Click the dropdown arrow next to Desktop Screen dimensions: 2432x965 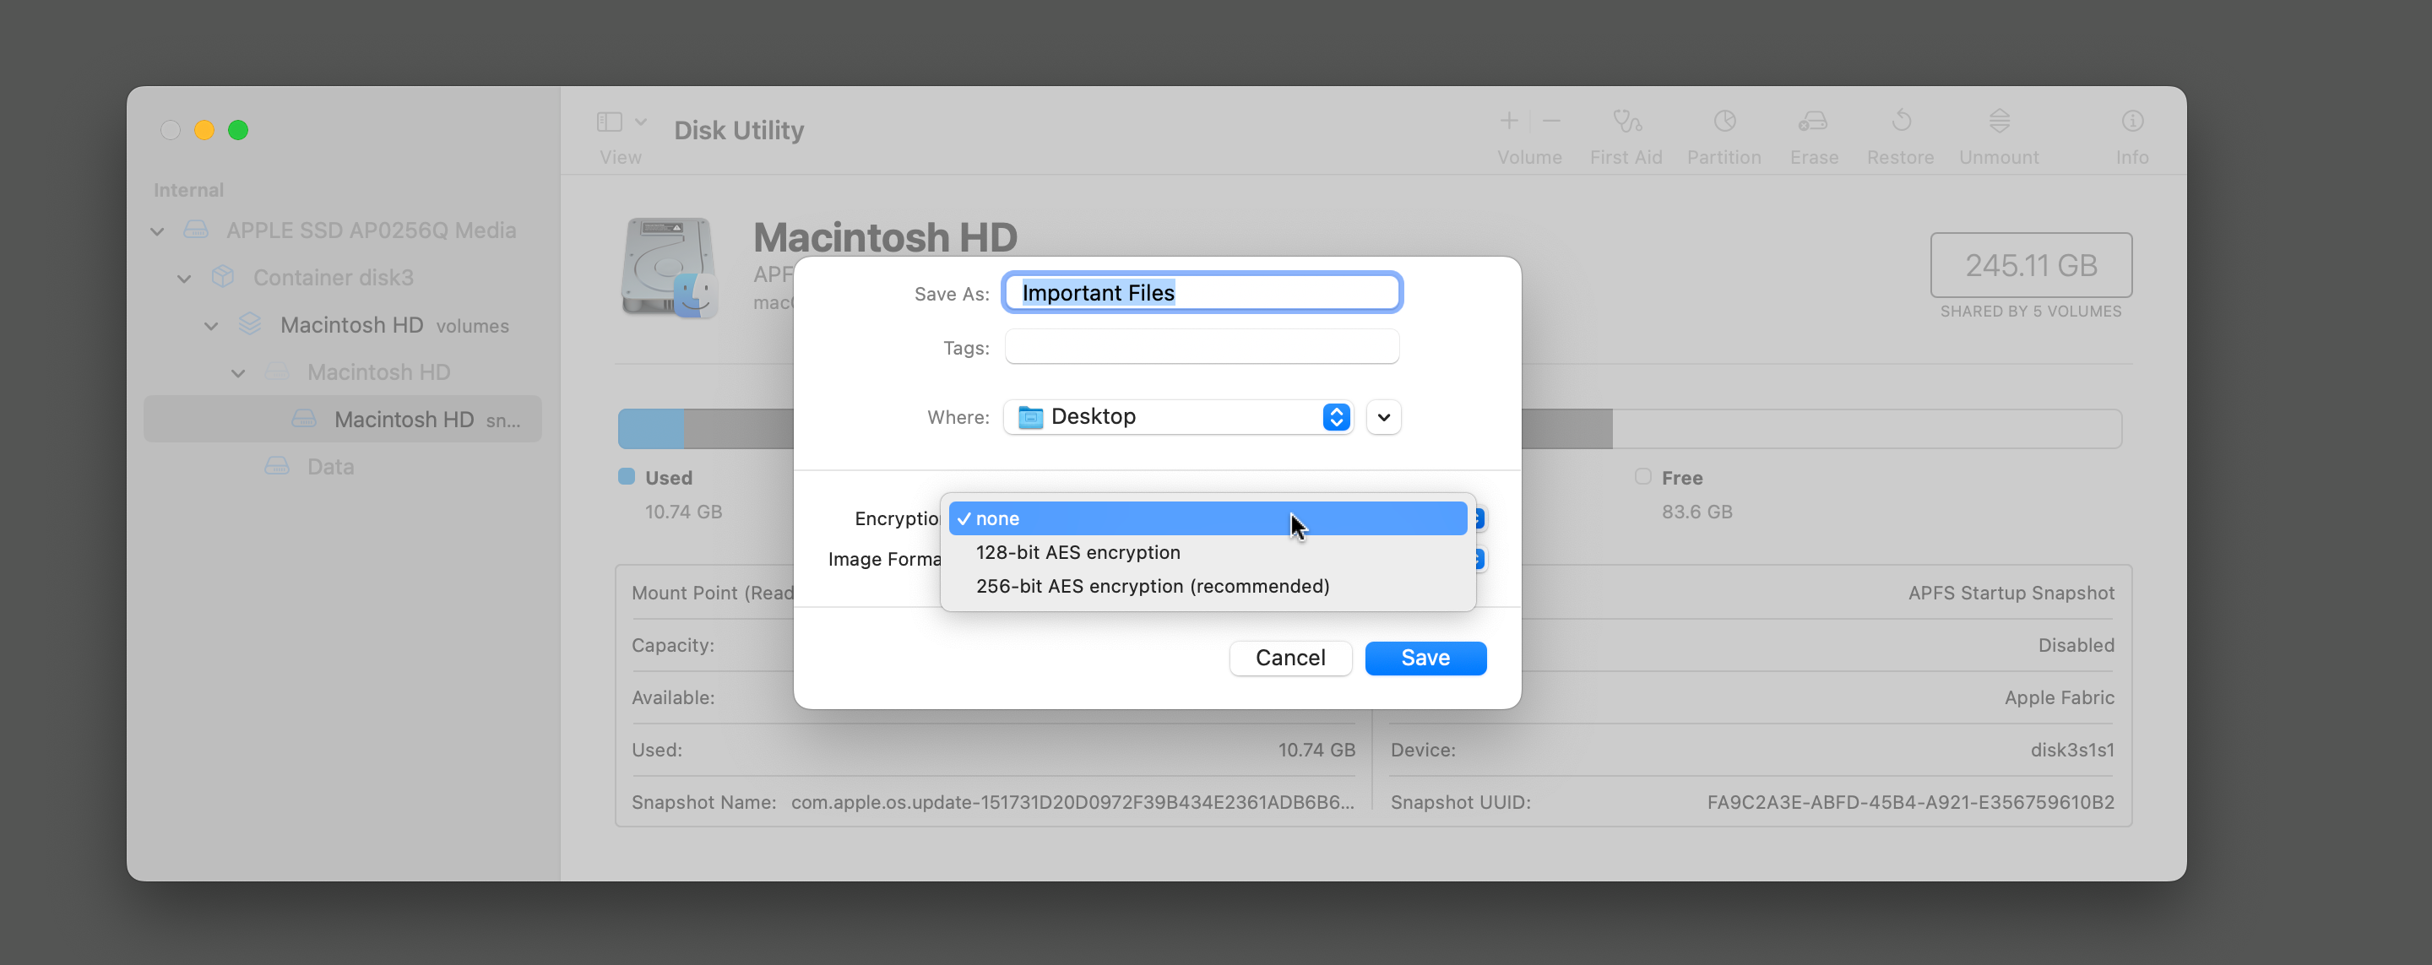pyautogui.click(x=1381, y=415)
